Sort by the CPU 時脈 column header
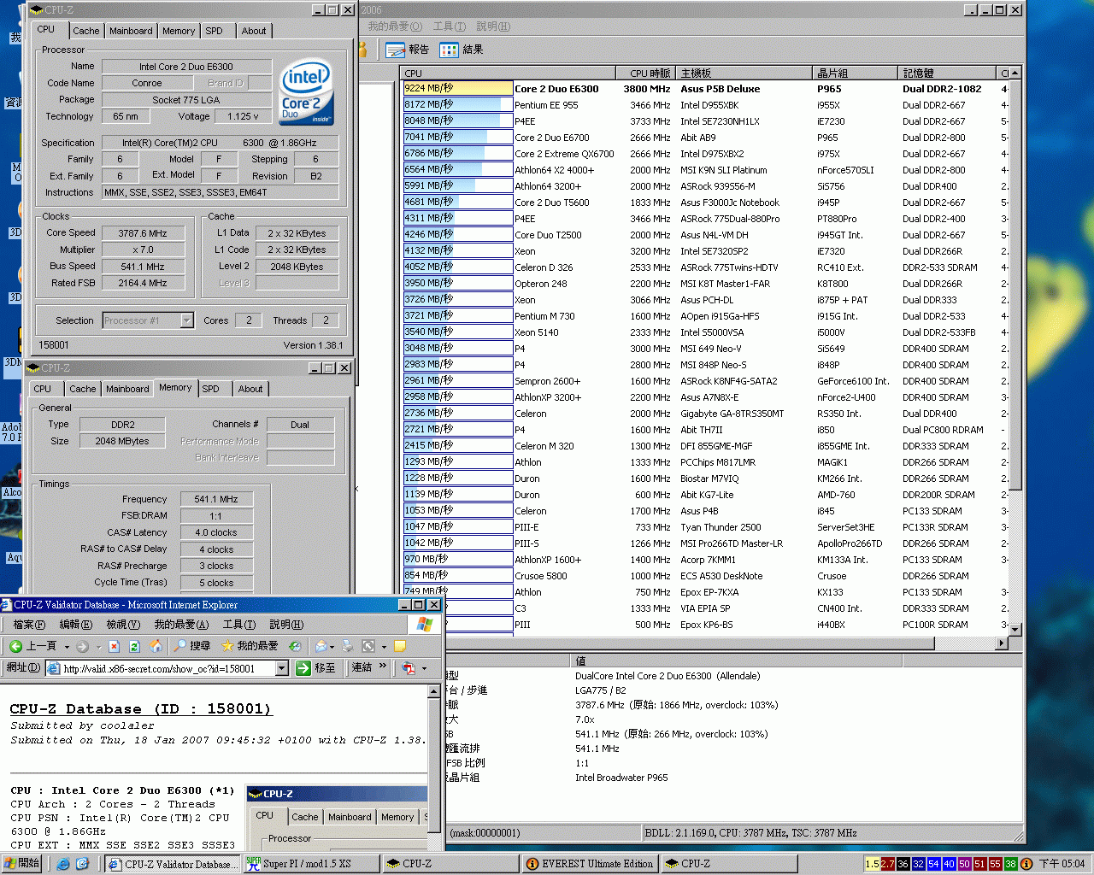The width and height of the screenshot is (1094, 875). coord(644,73)
